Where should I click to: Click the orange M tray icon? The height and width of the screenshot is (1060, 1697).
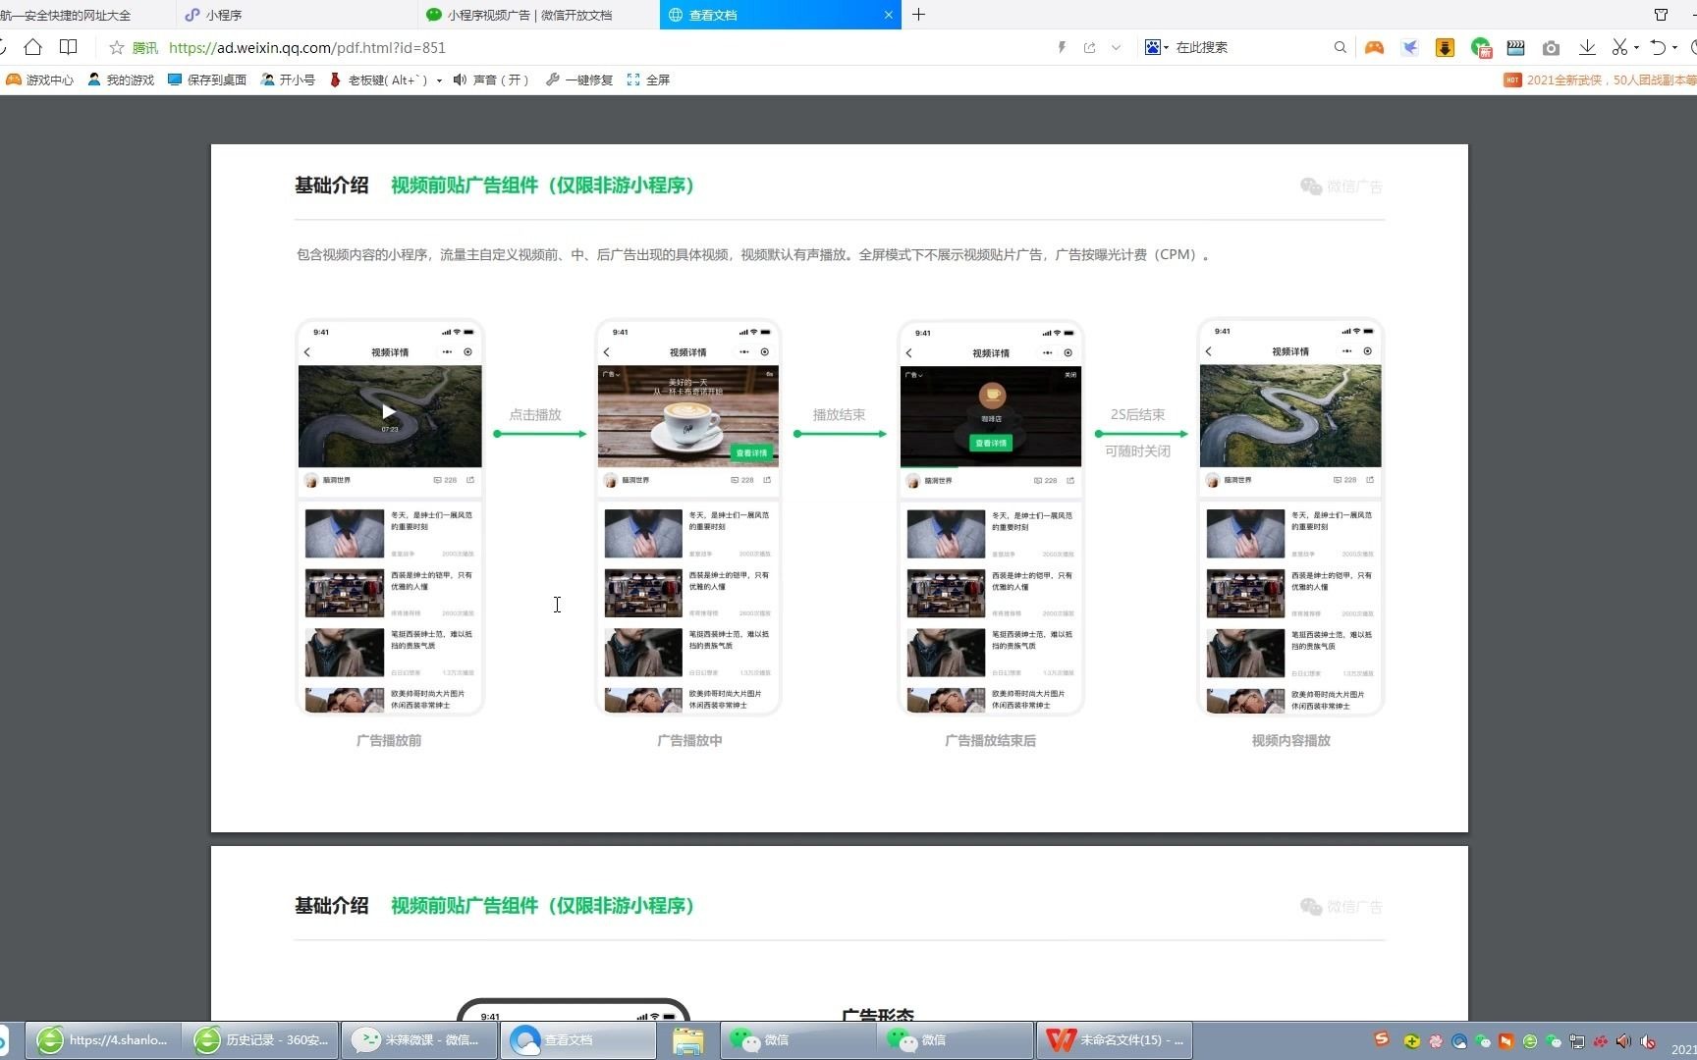pyautogui.click(x=1506, y=1041)
